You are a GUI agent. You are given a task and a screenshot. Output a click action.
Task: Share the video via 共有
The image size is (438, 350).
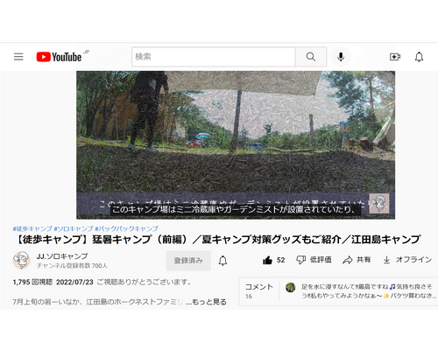(x=357, y=260)
